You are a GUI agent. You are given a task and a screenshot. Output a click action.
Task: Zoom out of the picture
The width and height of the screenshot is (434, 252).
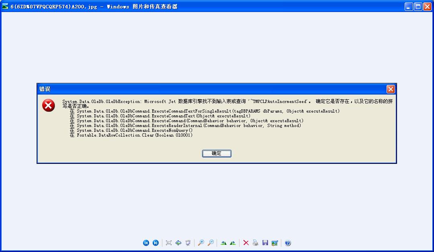[211, 243]
